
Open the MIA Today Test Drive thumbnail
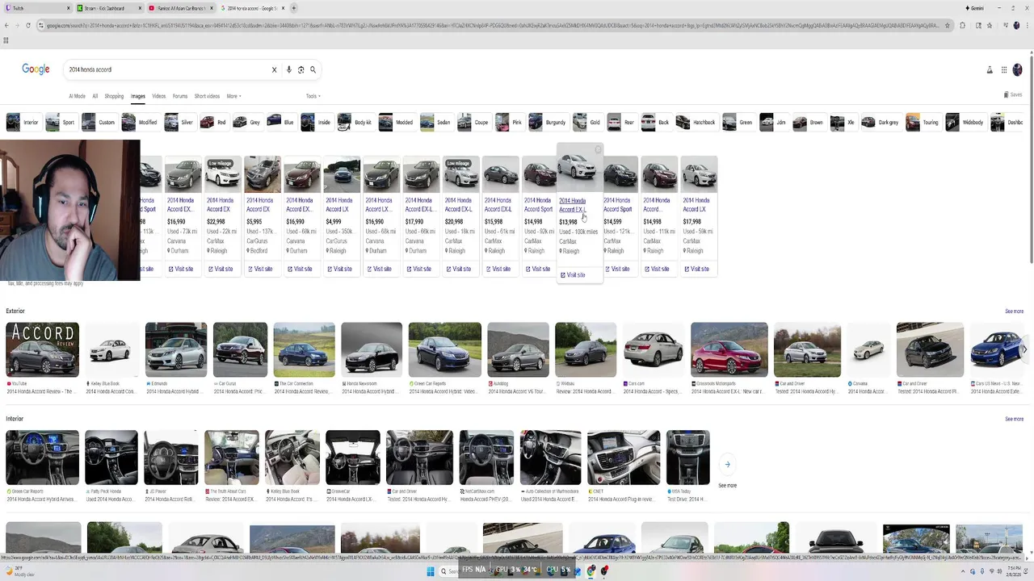pyautogui.click(x=687, y=457)
